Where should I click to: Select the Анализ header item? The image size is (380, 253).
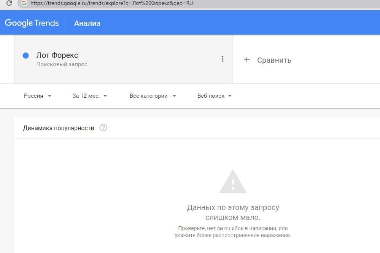point(87,23)
